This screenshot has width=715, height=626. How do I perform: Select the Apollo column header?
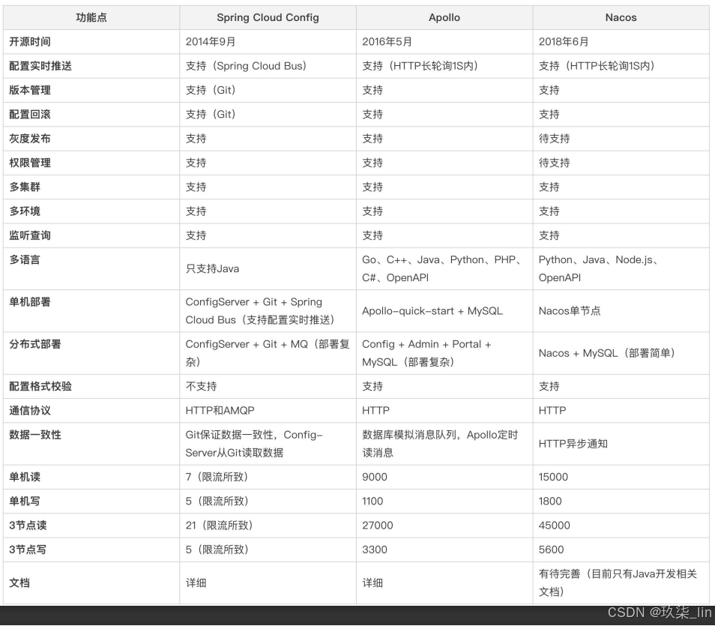pyautogui.click(x=444, y=17)
